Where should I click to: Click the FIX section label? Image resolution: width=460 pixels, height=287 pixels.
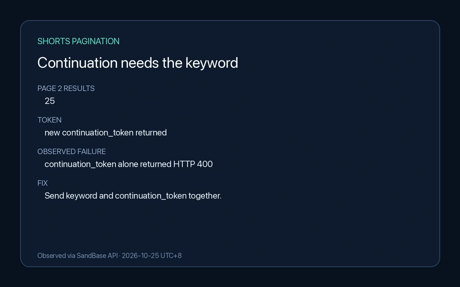click(43, 183)
